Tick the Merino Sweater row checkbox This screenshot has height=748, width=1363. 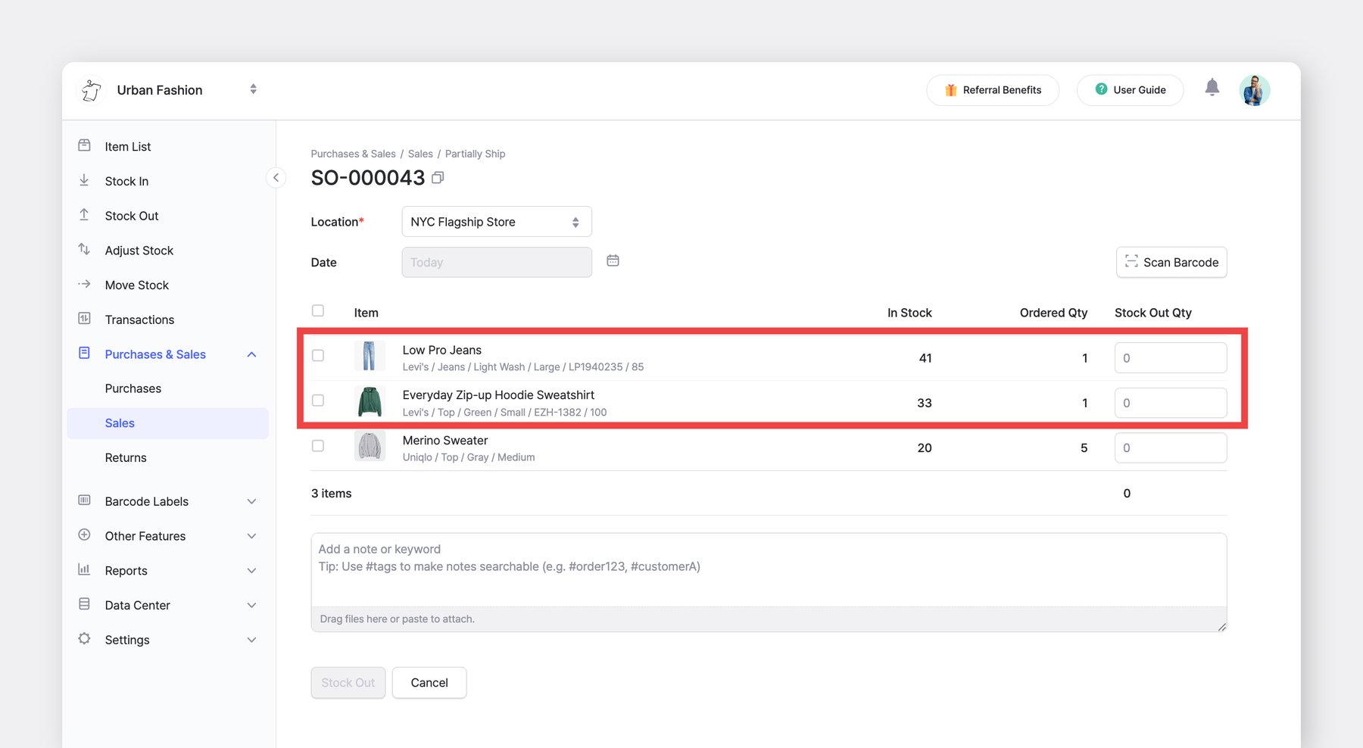[x=318, y=446]
